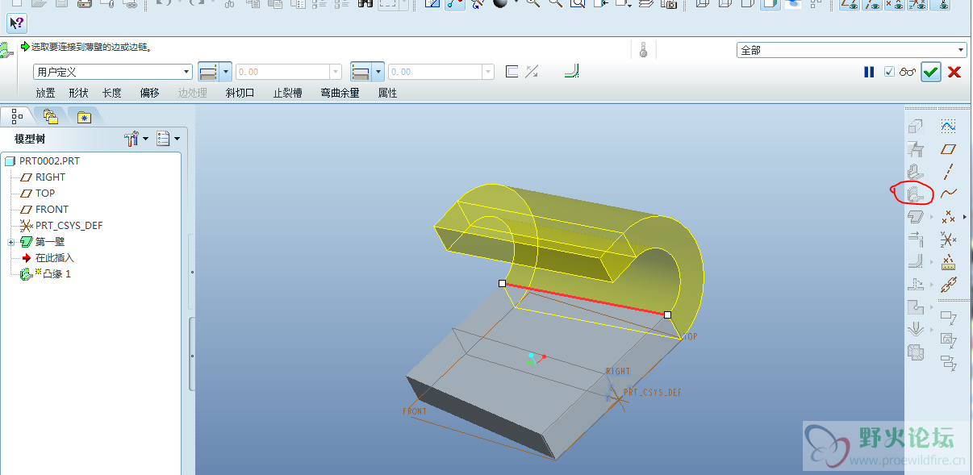Select the Datum Axis tool
This screenshot has width=973, height=475.
point(949,172)
